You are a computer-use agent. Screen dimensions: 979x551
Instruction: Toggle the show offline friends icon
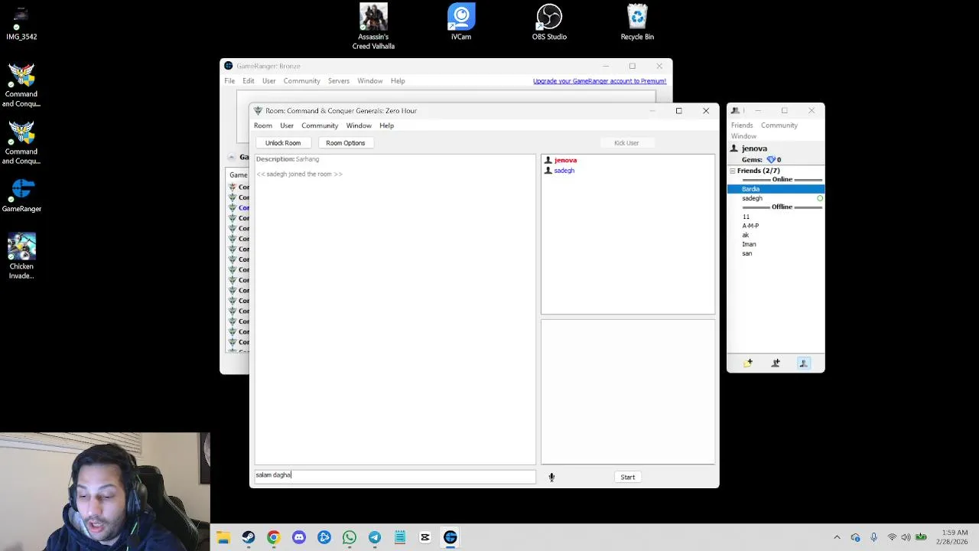point(803,363)
